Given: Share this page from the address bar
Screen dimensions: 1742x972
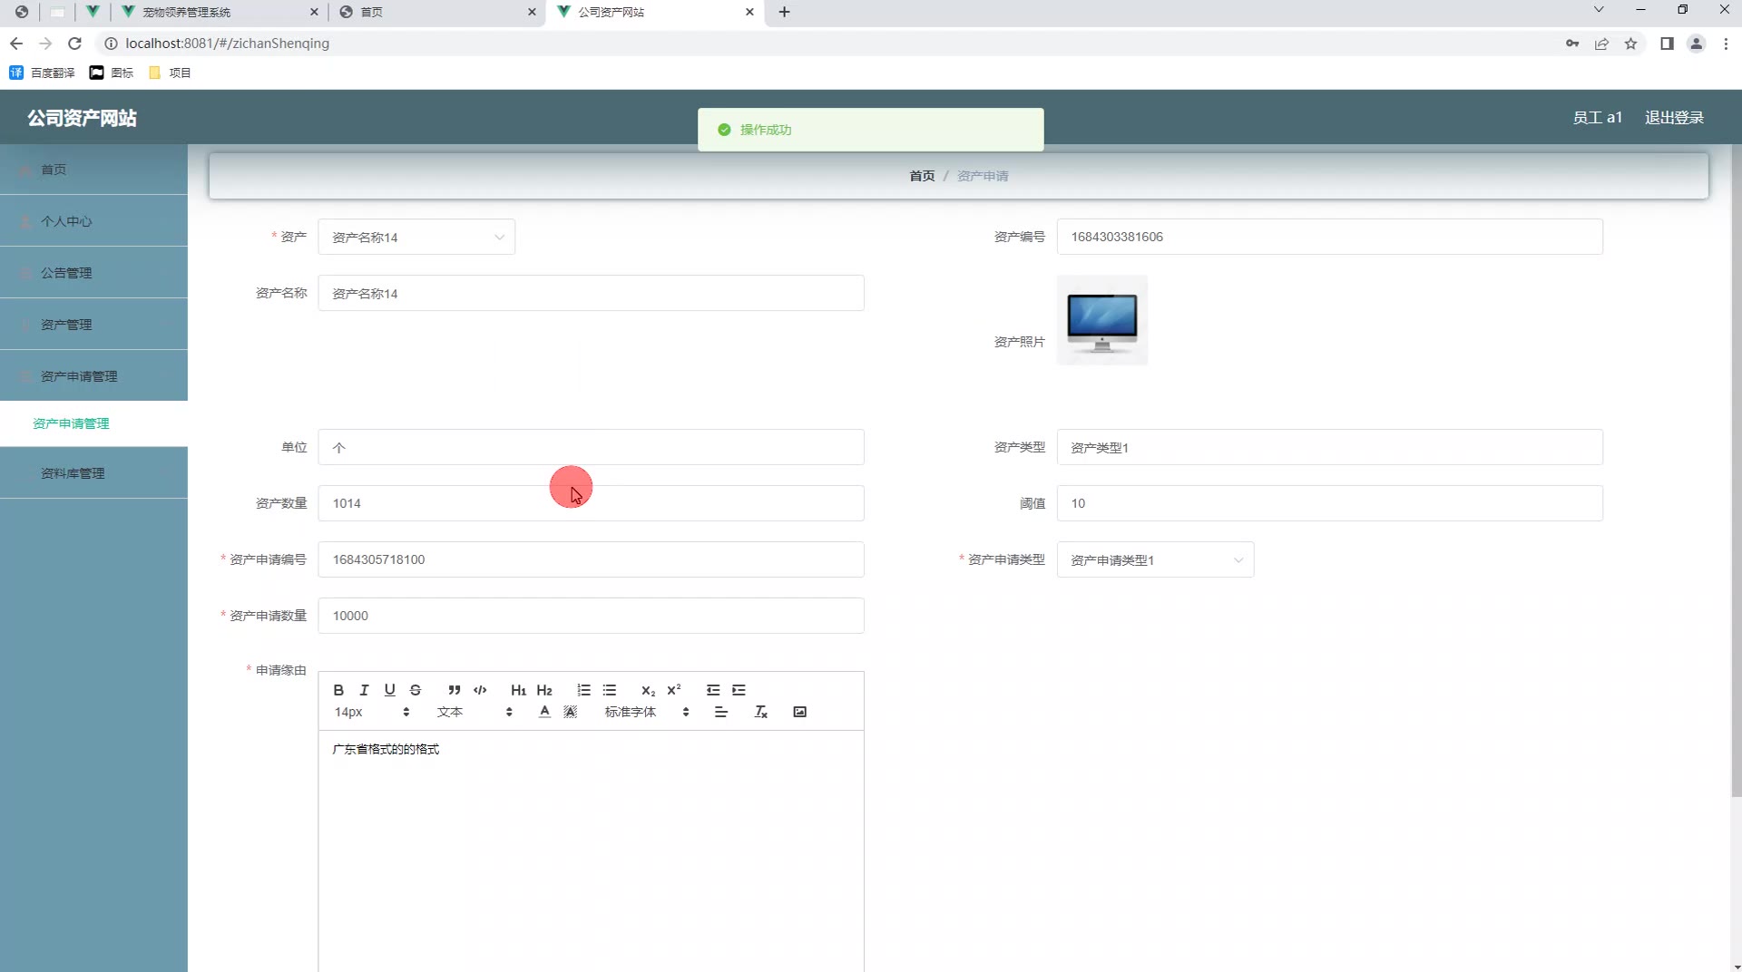Looking at the screenshot, I should [x=1601, y=44].
